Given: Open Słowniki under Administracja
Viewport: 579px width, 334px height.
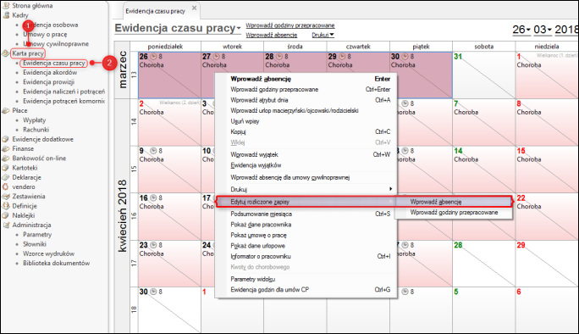Looking at the screenshot, I should click(x=35, y=244).
